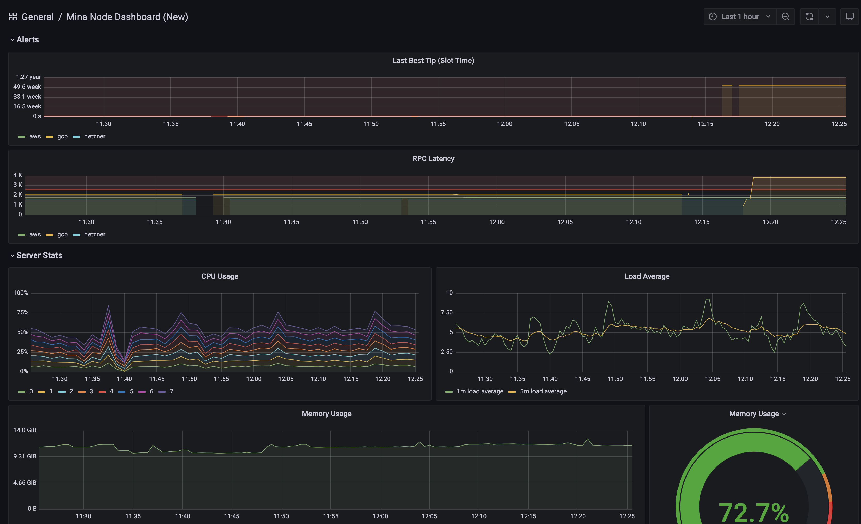
Task: Toggle the 5m load average legend series
Action: pos(543,392)
